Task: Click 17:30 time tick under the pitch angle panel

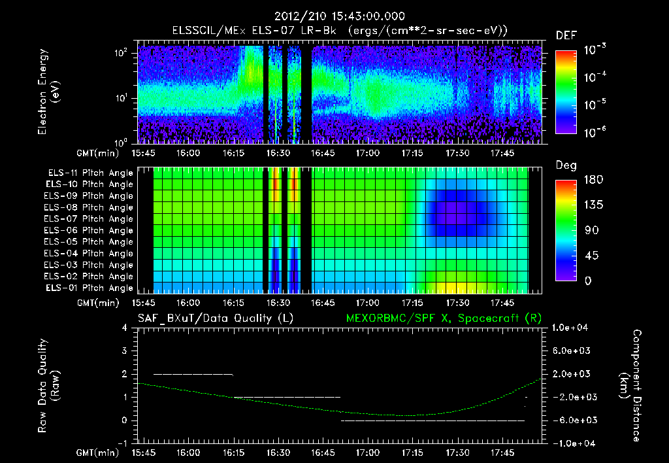Action: pos(457,303)
